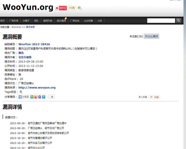The image size is (186, 149).
Task: Open the 白帽子 nav item
Action: 26,21
